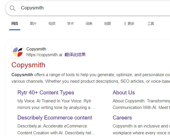Open the 地图 tab

pyautogui.click(x=108, y=23)
